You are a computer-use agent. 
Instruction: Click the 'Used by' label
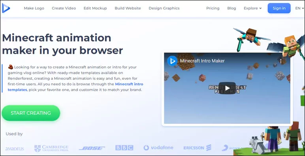click(x=14, y=134)
